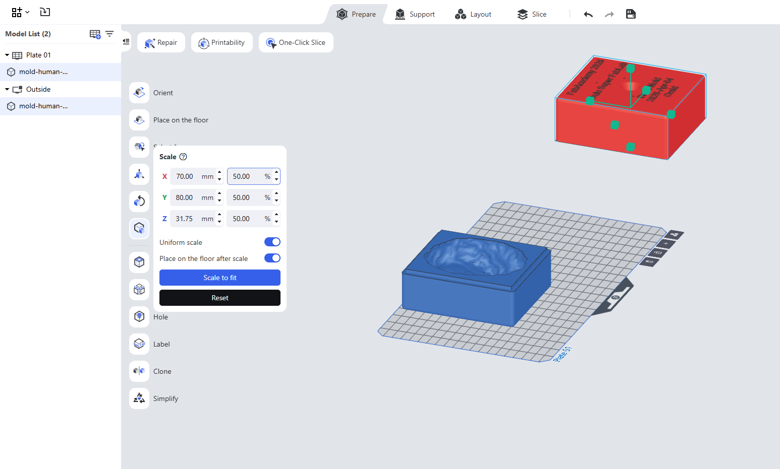
Task: Click the One-Click Slice button
Action: pos(296,42)
